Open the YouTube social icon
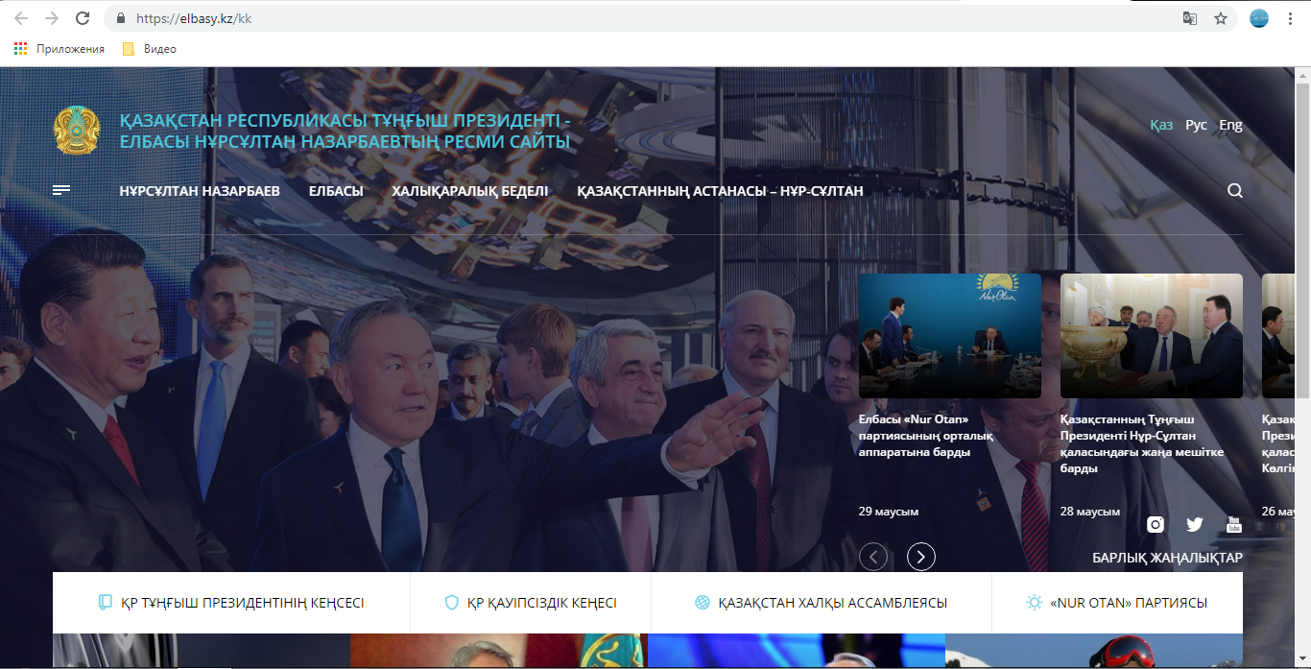1311x669 pixels. tap(1234, 524)
